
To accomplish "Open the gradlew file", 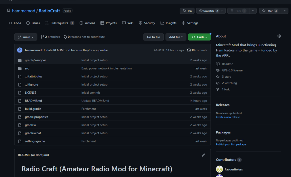I will [30, 125].
